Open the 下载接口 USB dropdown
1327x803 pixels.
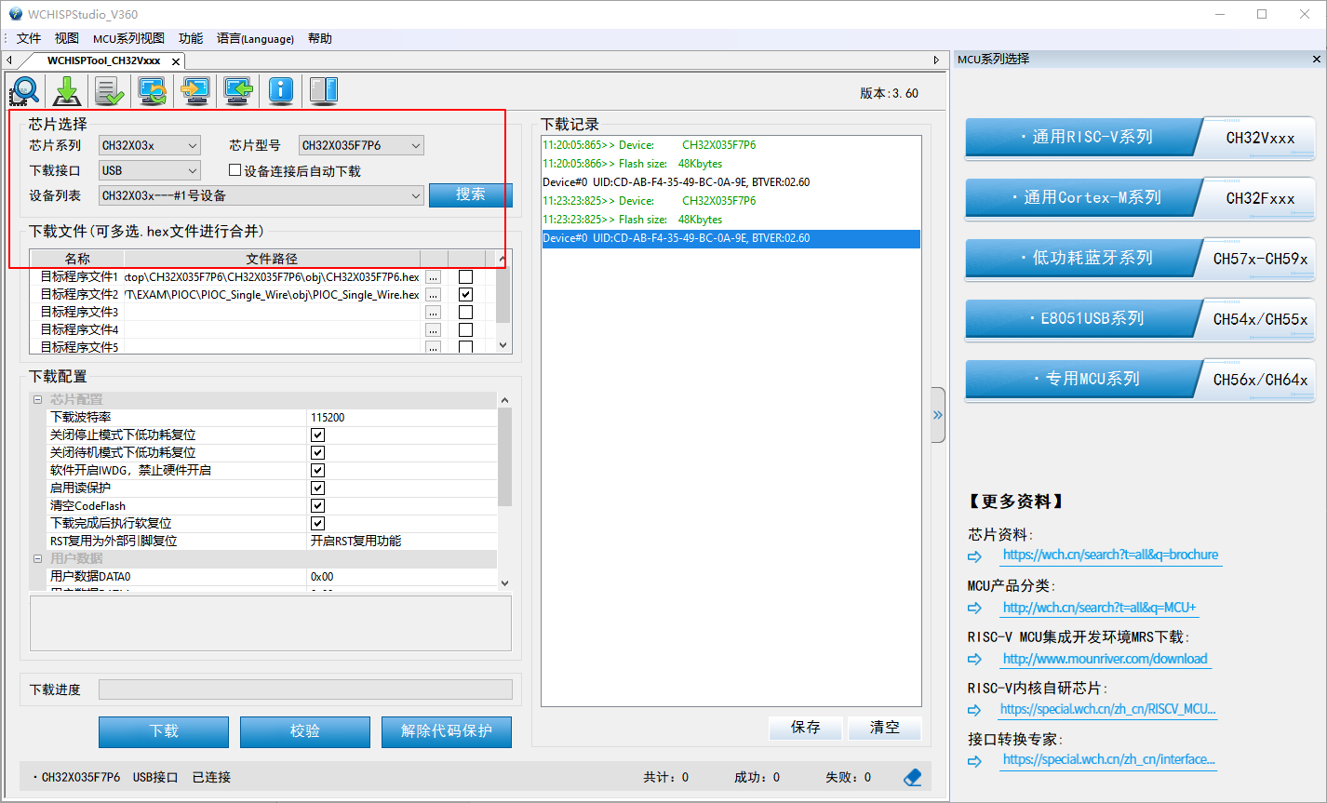click(x=149, y=170)
